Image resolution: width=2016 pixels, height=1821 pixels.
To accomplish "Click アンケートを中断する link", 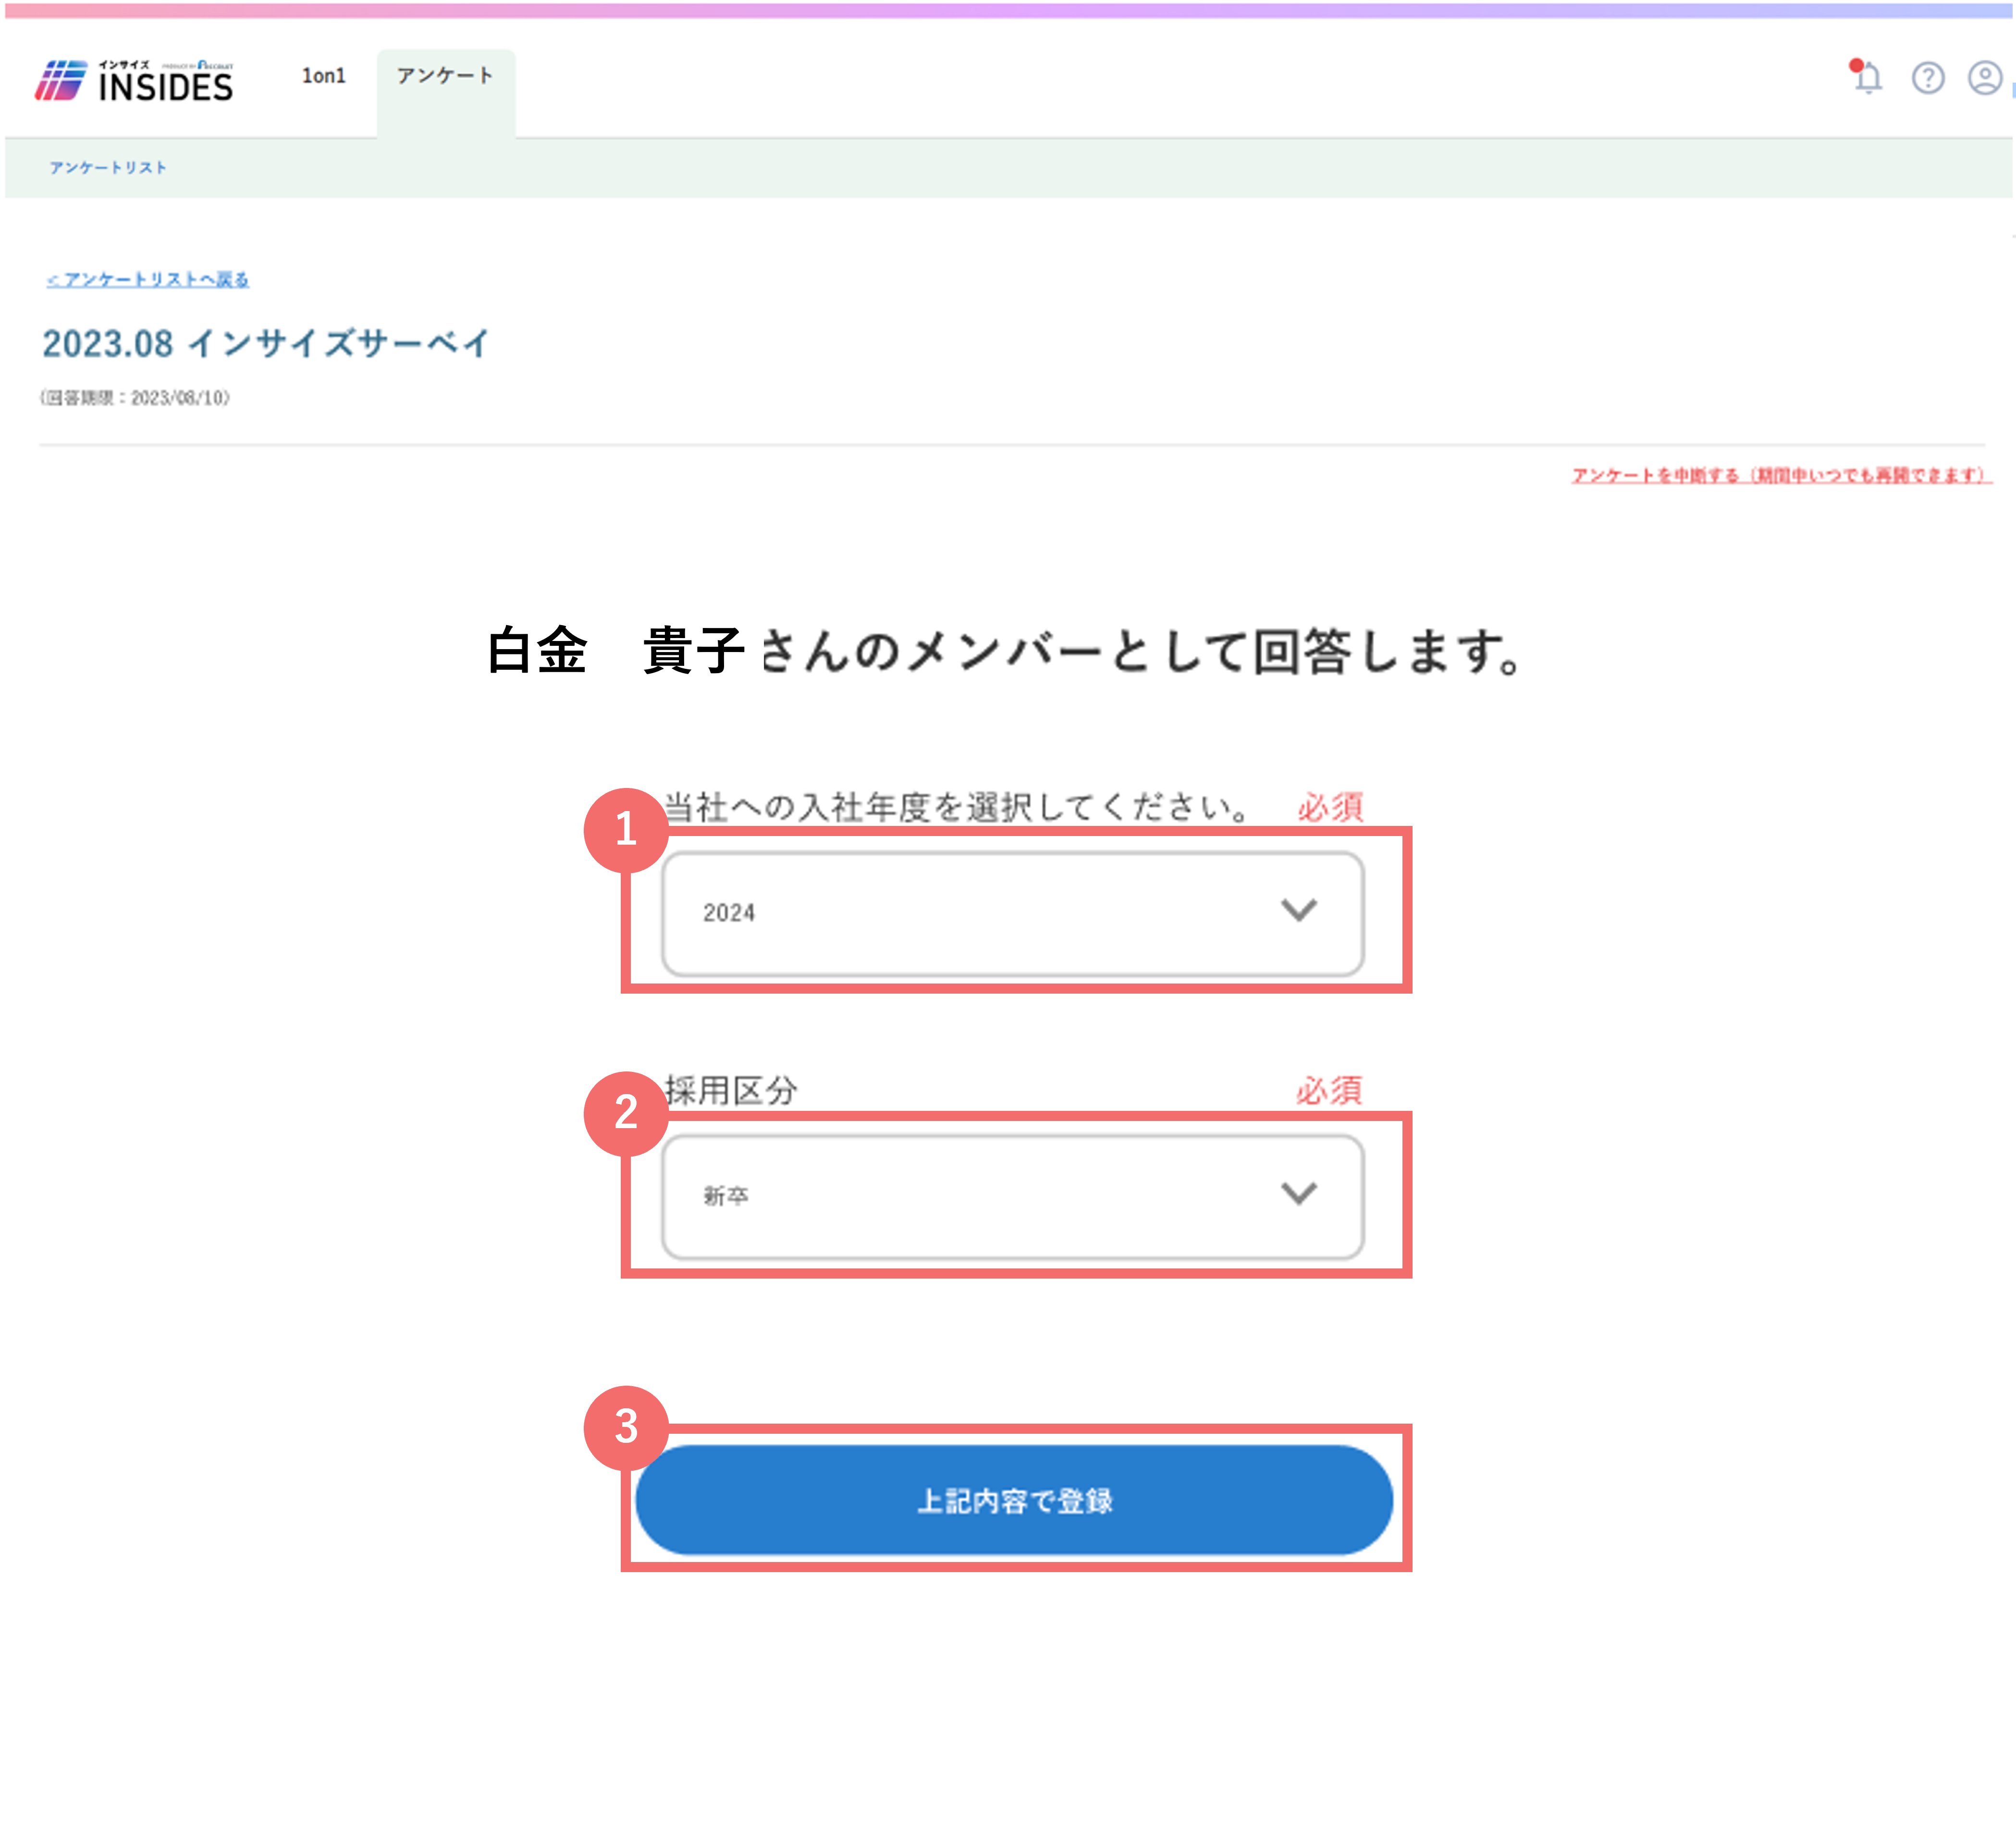I will (1781, 475).
